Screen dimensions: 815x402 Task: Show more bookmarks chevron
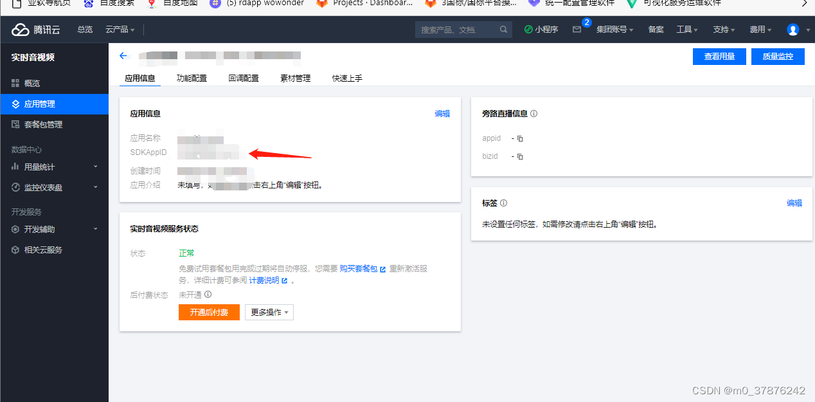tap(804, 3)
